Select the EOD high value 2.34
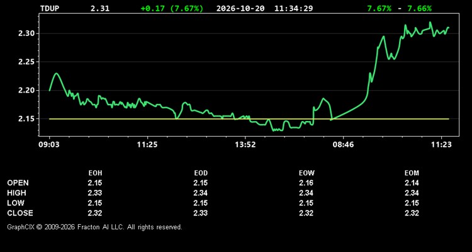Image resolution: width=472 pixels, height=252 pixels. click(x=201, y=193)
